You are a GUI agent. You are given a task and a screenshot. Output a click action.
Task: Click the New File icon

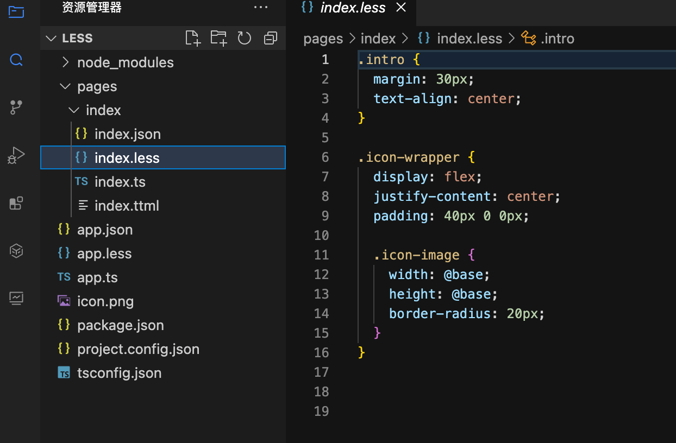193,38
